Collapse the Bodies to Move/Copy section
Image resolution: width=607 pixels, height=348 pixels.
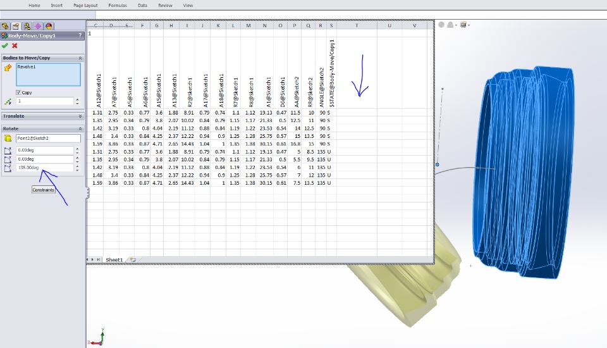[x=80, y=58]
